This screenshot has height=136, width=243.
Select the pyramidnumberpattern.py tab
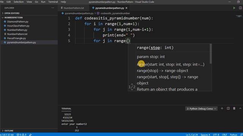(x=110, y=8)
